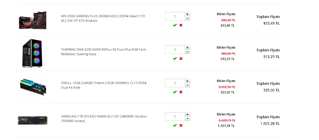Remove GSKILL Trident Z RAM with red X
Image resolution: width=319 pixels, height=140 pixels.
[x=181, y=92]
